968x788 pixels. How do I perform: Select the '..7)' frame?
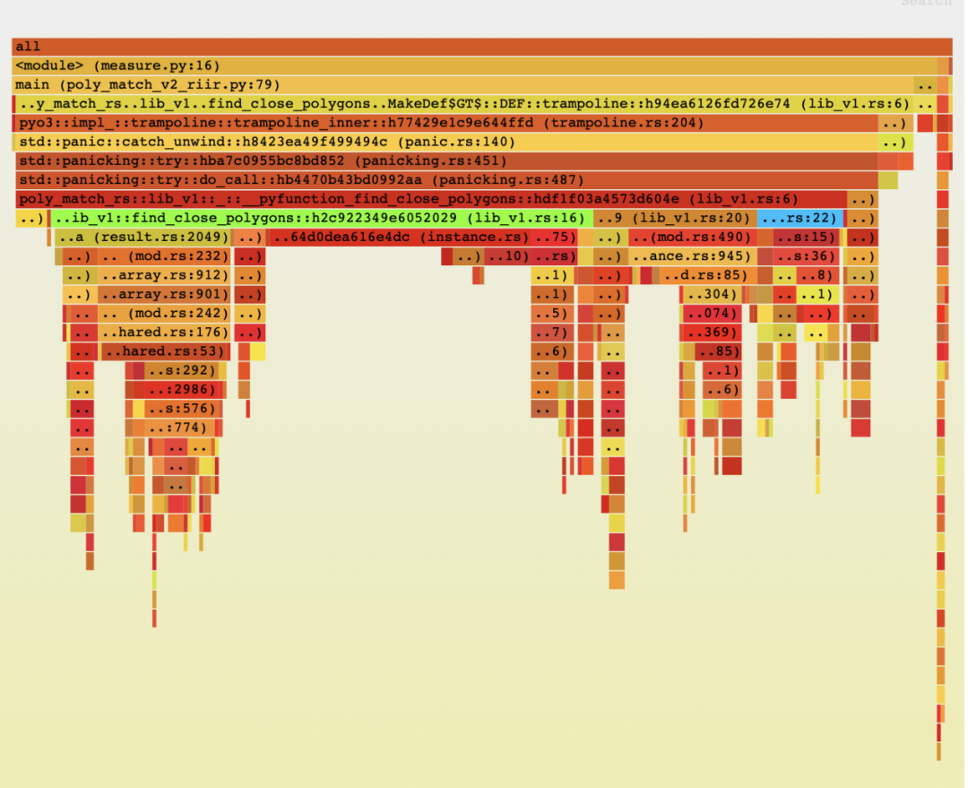pos(551,333)
